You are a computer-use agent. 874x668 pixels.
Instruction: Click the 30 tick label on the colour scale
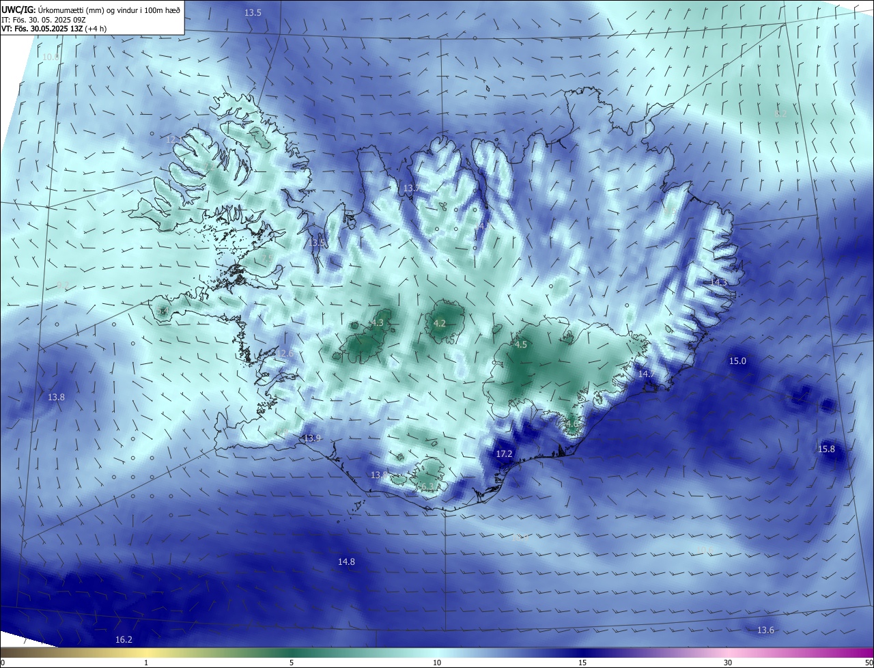click(x=728, y=663)
